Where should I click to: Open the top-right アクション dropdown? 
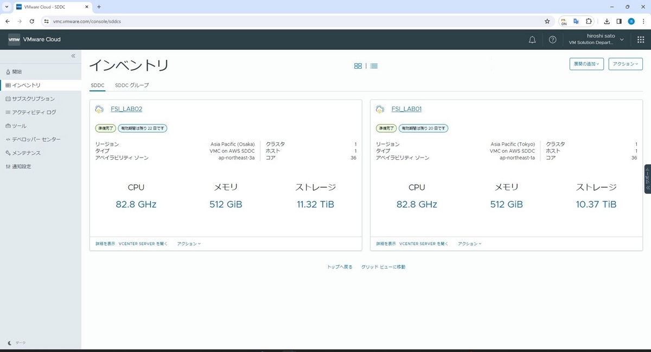pos(626,64)
